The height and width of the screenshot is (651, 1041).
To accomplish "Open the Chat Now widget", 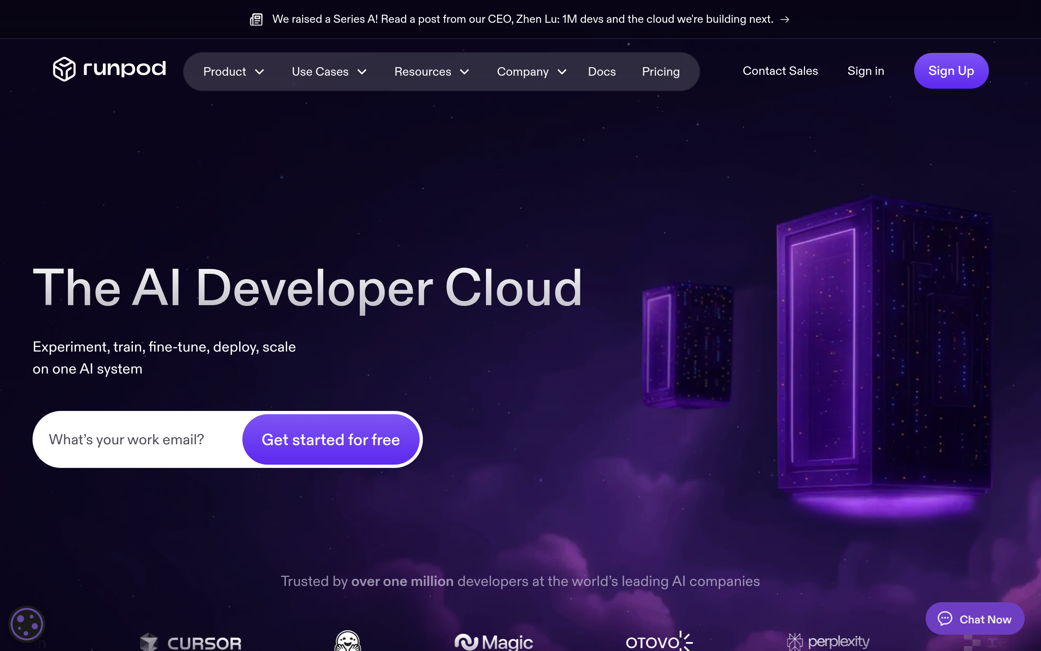I will click(x=975, y=619).
